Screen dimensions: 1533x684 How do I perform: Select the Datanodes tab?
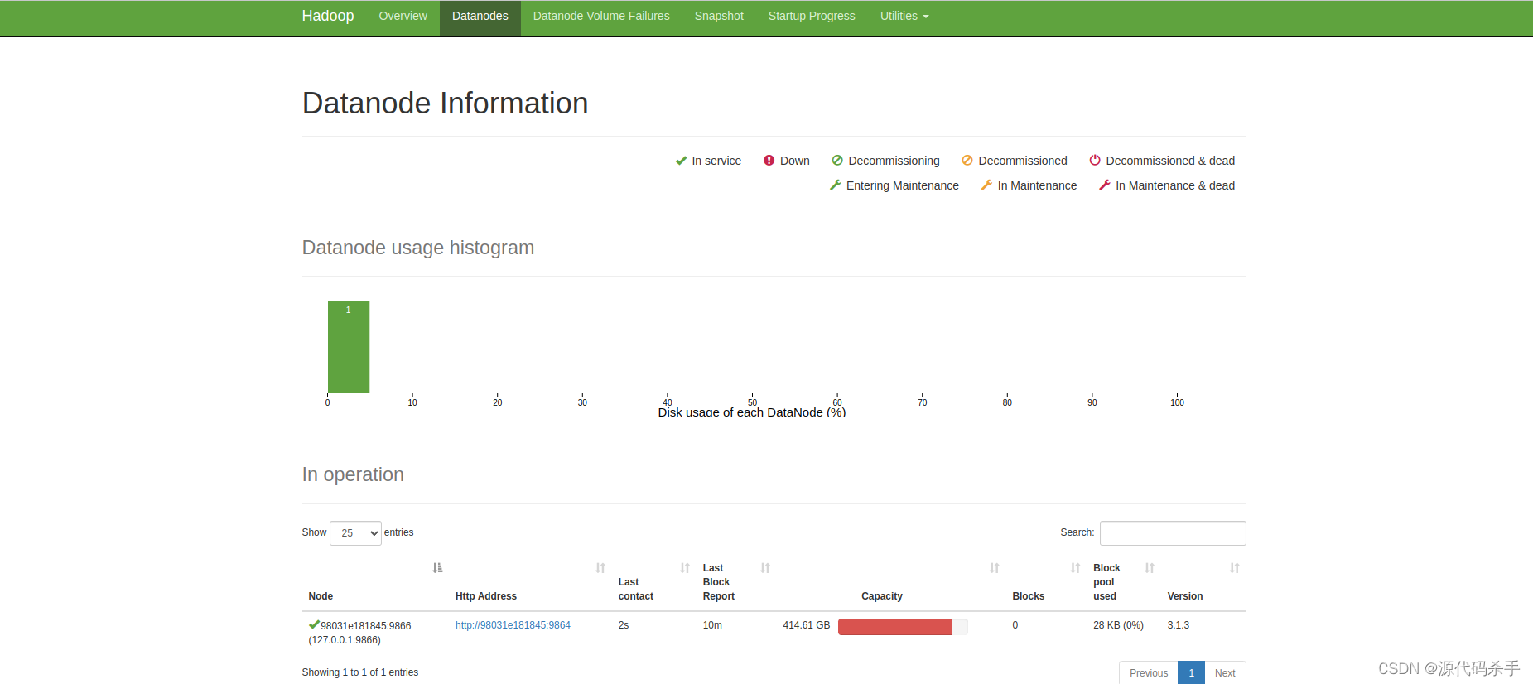[480, 17]
